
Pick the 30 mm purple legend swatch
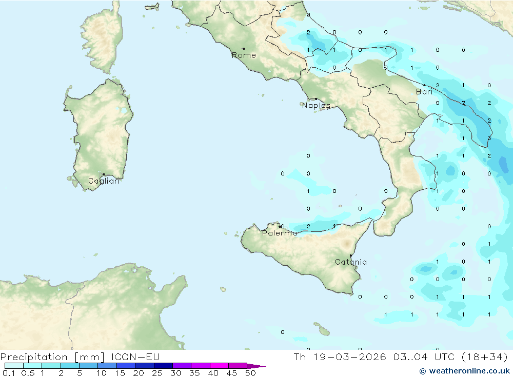tap(182, 366)
